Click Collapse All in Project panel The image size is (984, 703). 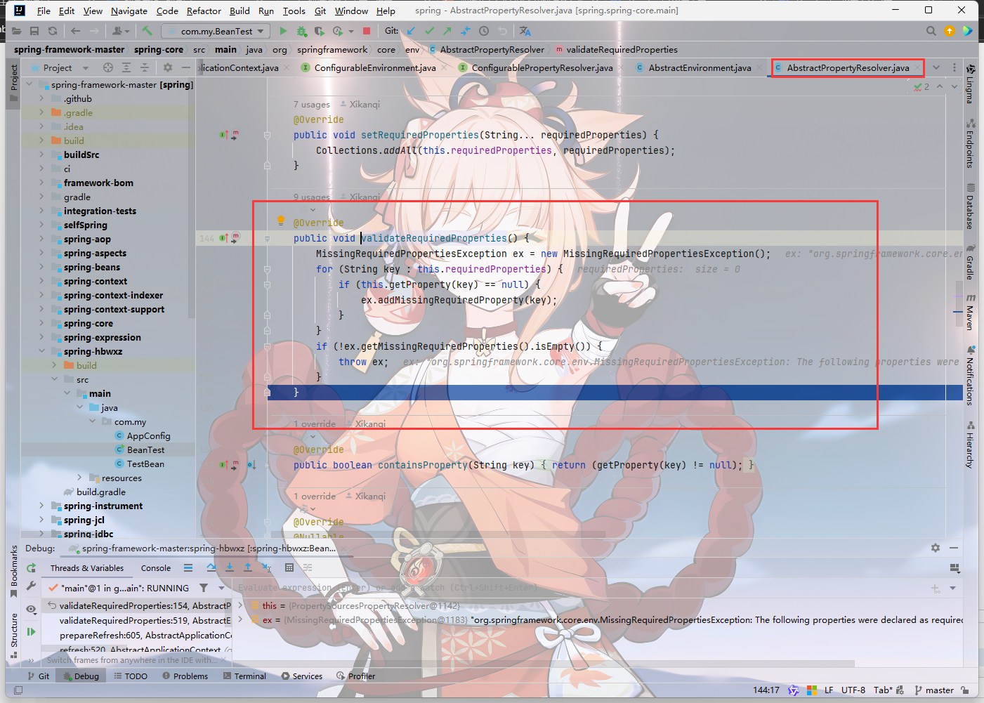(x=144, y=67)
